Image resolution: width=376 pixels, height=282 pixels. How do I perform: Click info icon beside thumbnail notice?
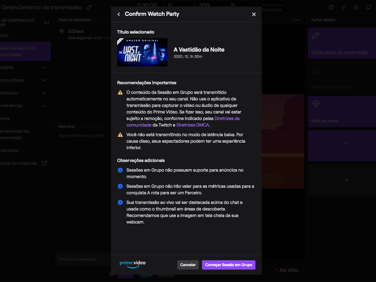click(120, 202)
